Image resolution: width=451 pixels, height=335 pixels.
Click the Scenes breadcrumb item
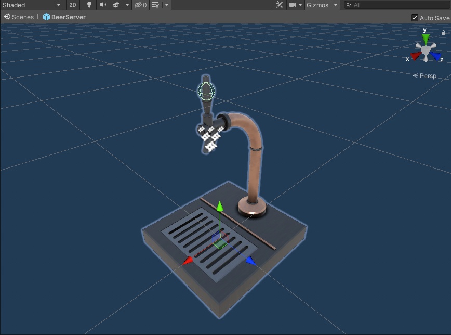click(21, 17)
